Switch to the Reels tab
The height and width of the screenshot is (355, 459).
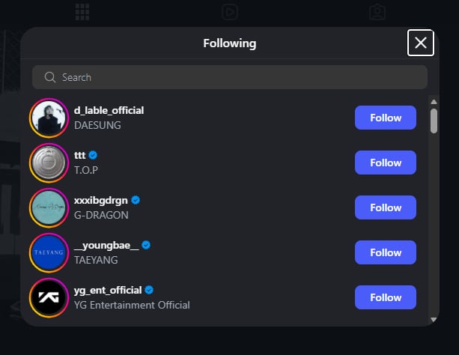tap(230, 11)
